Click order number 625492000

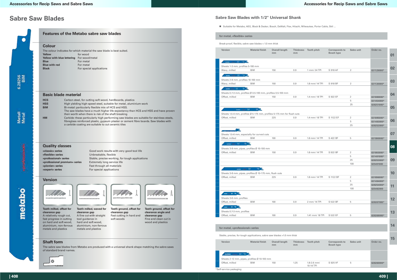point(377,189)
